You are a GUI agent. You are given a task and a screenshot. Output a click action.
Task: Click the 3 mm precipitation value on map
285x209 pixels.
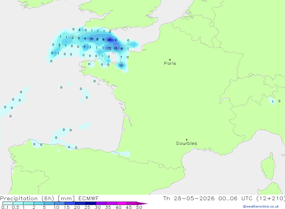(79, 38)
